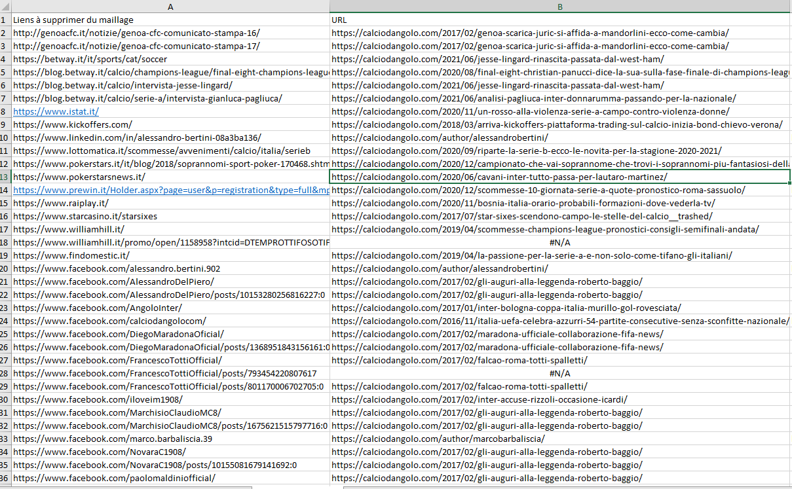Viewport: 792px width, 489px height.
Task: Click the #N/A cell in row 18
Action: [x=560, y=242]
